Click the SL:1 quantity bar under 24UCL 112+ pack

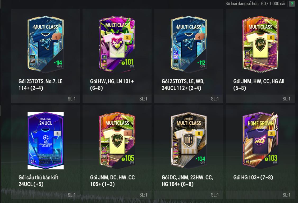click(x=189, y=99)
